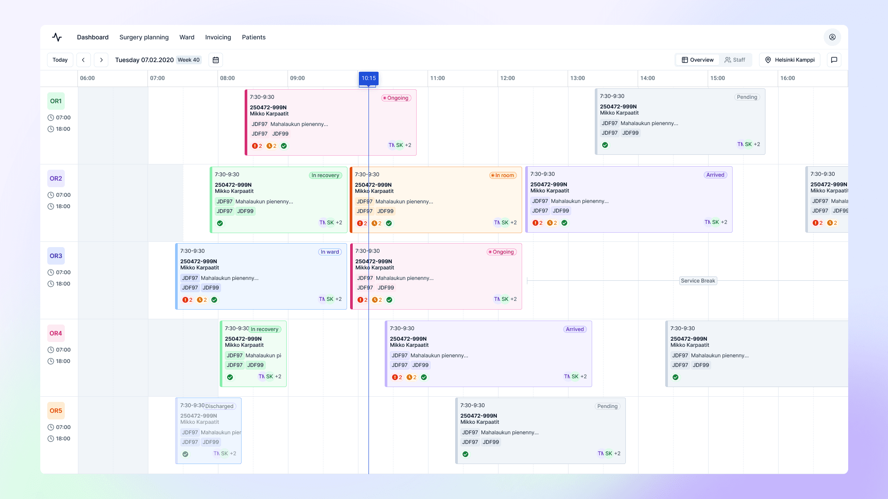
Task: Go to previous day chevron
Action: 83,60
